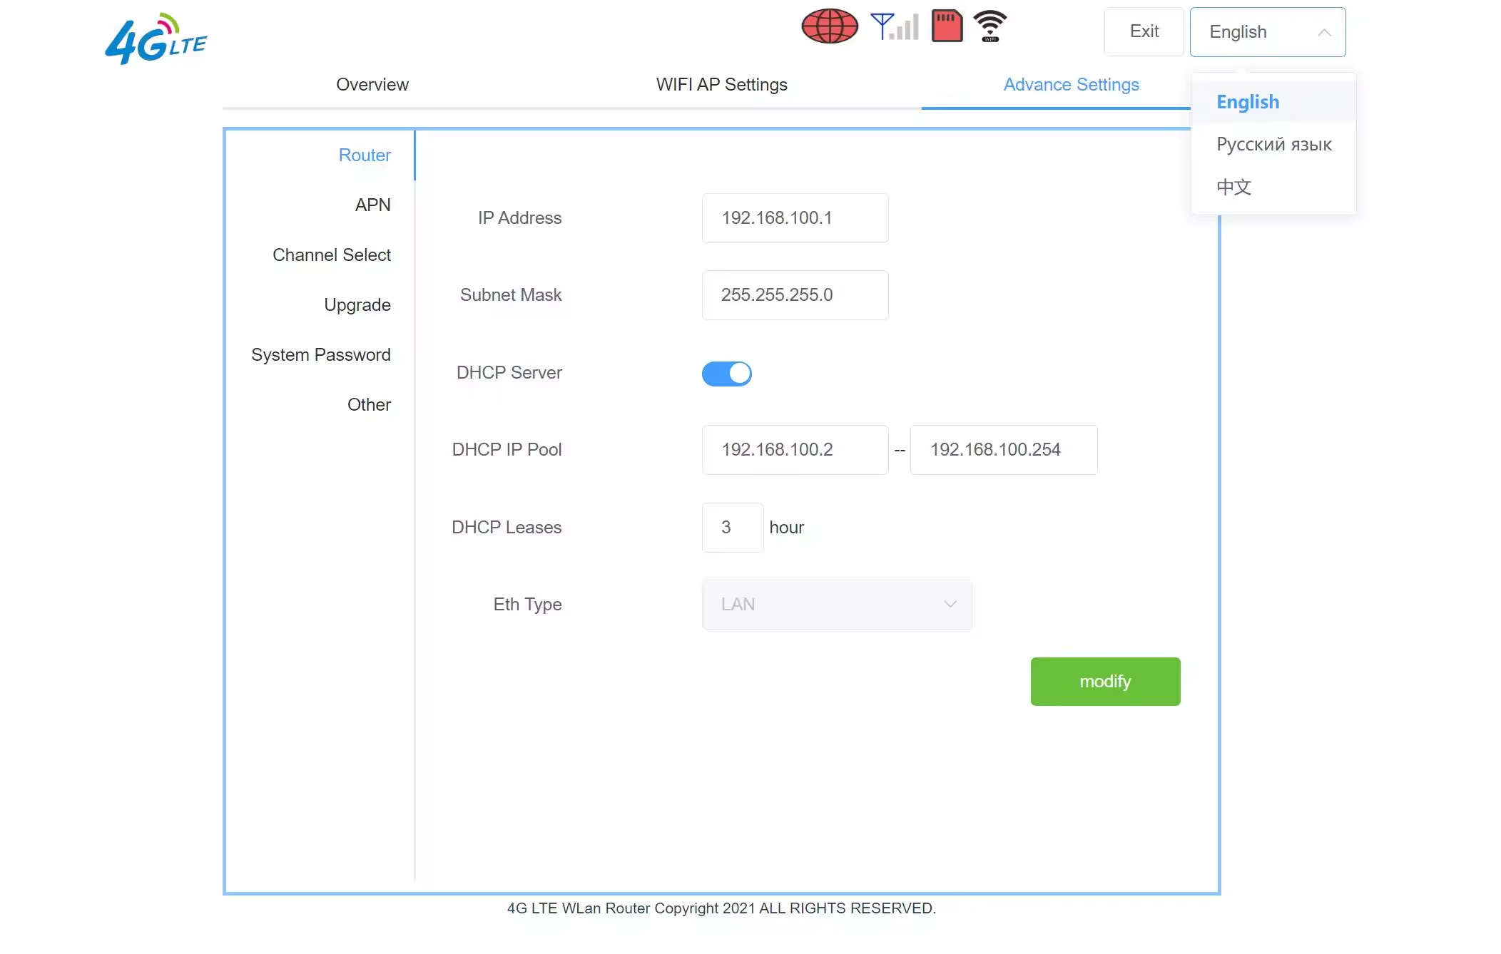This screenshot has height=954, width=1501.
Task: Click the Exit button
Action: [x=1144, y=32]
